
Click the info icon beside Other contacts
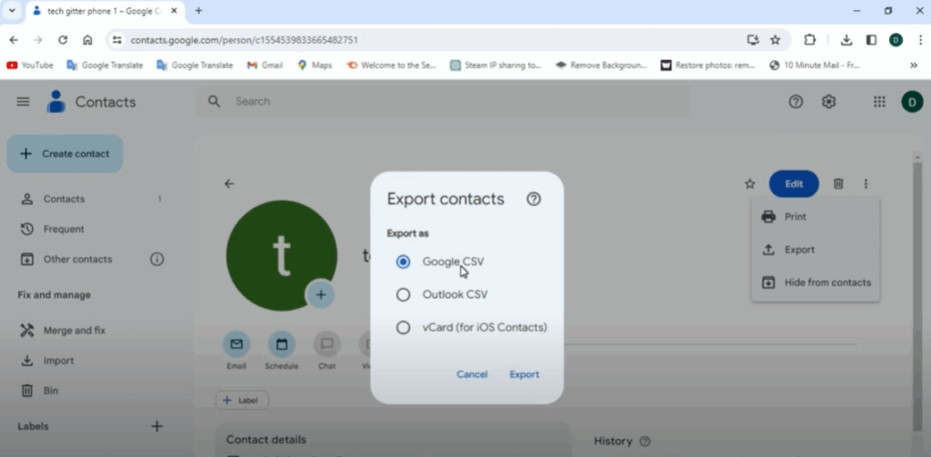pos(156,259)
